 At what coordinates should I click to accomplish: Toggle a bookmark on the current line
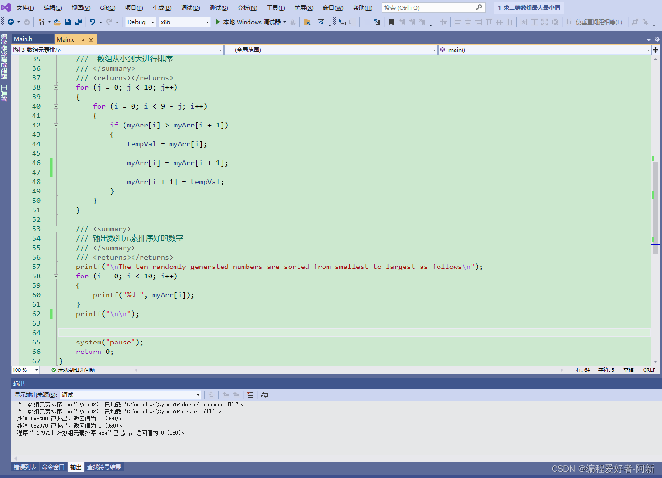[x=391, y=22]
